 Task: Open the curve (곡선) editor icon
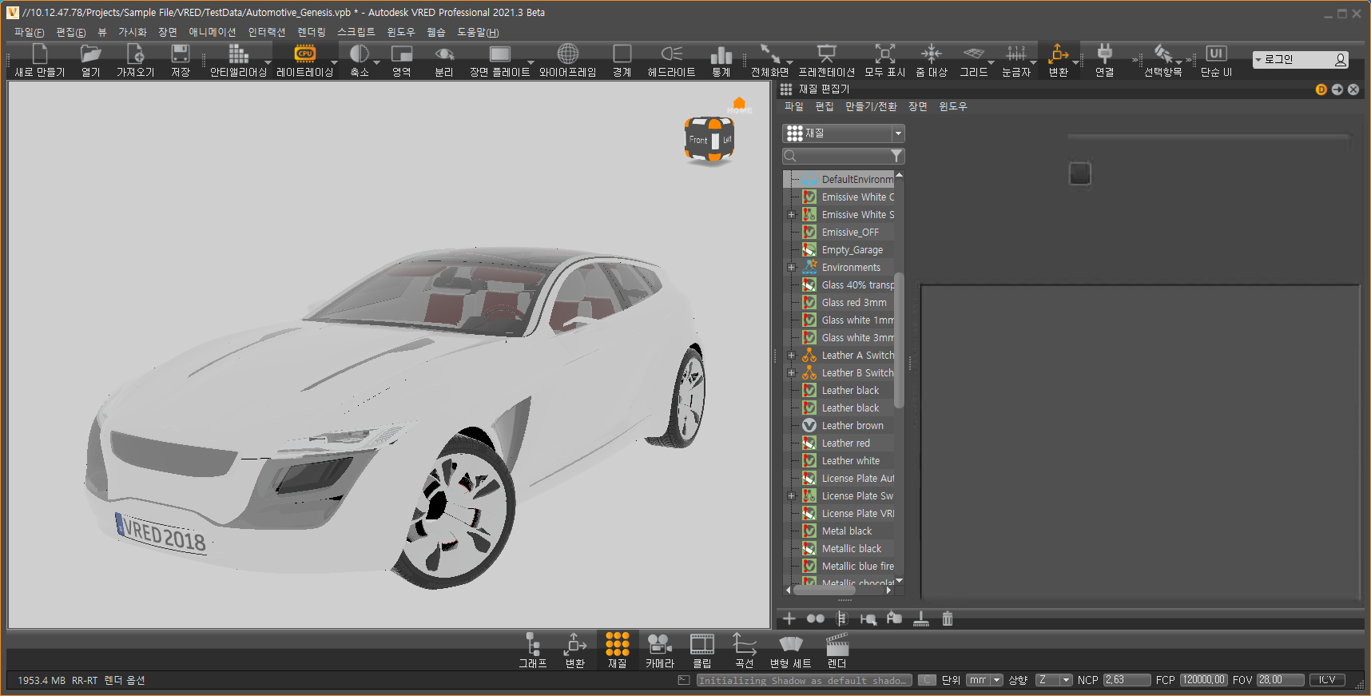coord(744,645)
